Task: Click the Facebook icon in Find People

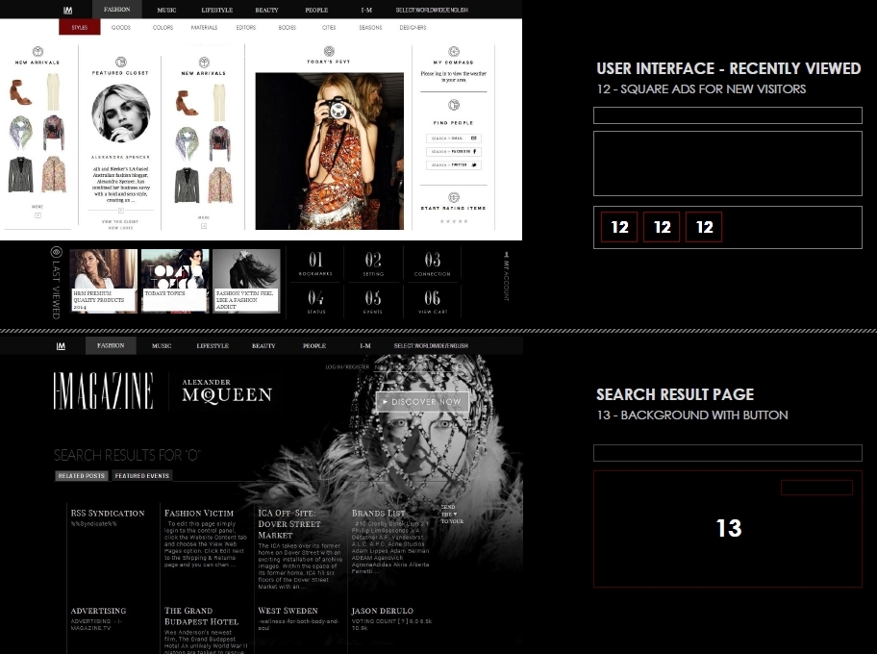Action: [x=474, y=152]
